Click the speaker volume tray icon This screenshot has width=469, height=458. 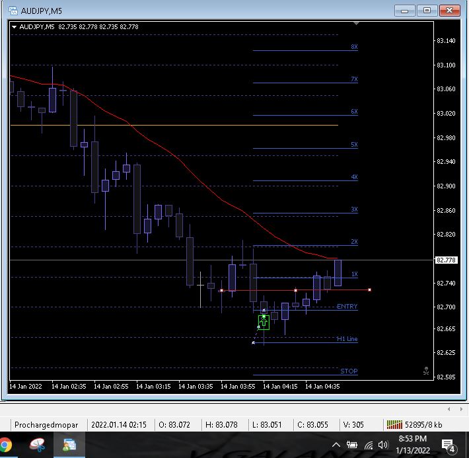(383, 445)
